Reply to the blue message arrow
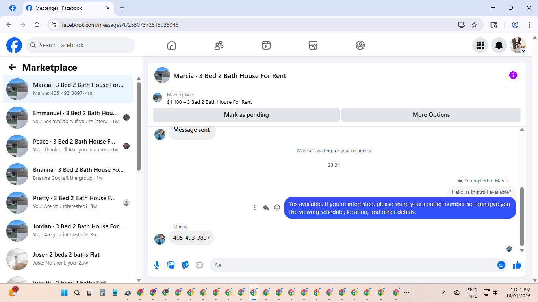This screenshot has width=538, height=302. click(x=266, y=208)
